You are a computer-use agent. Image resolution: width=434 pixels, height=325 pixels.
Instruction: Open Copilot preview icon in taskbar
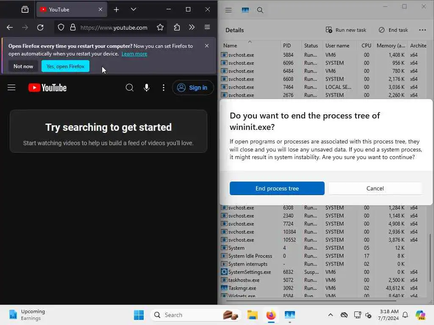420,315
